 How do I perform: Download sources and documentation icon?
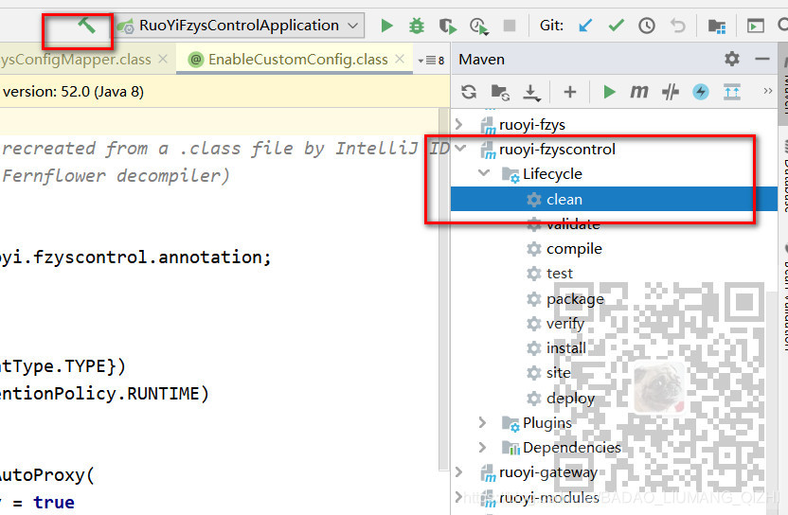click(x=531, y=93)
